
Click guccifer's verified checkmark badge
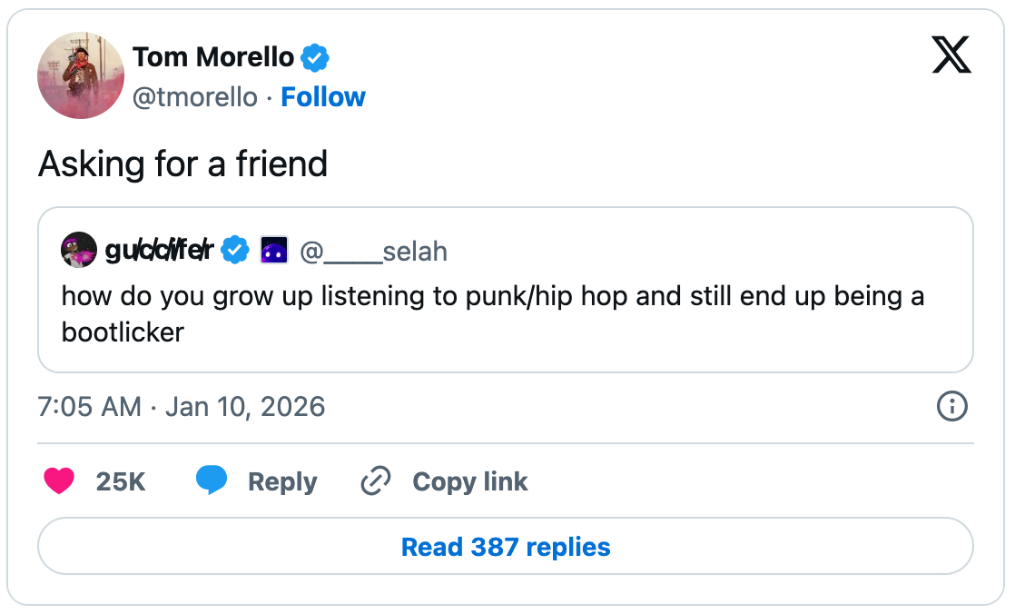[234, 250]
